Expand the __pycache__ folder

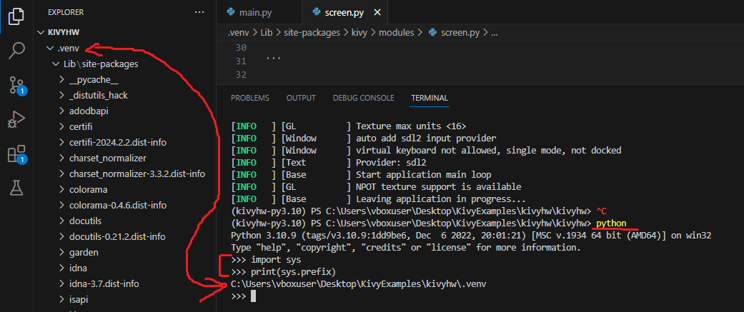[61, 80]
